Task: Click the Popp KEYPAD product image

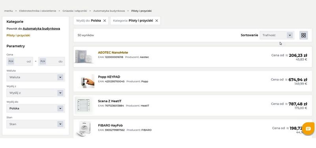Action: (87, 81)
